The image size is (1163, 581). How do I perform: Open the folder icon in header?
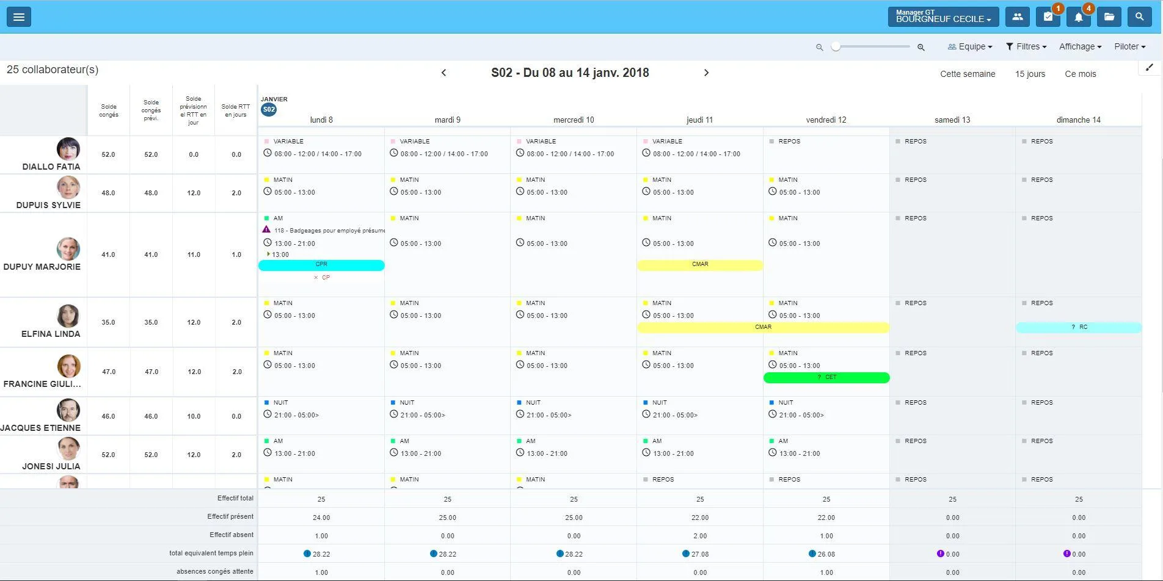[x=1109, y=17]
